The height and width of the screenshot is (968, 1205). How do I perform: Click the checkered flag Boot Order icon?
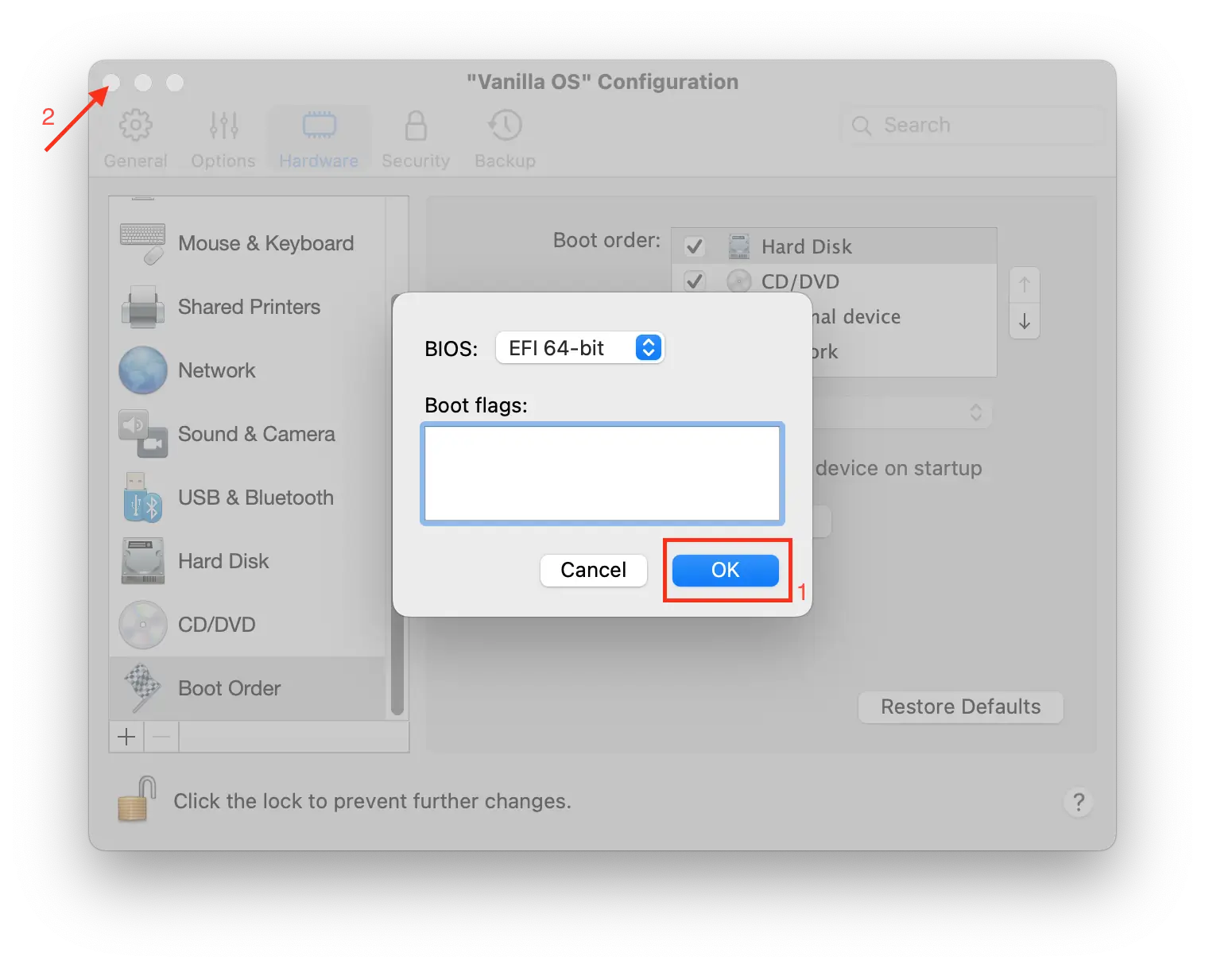(143, 688)
